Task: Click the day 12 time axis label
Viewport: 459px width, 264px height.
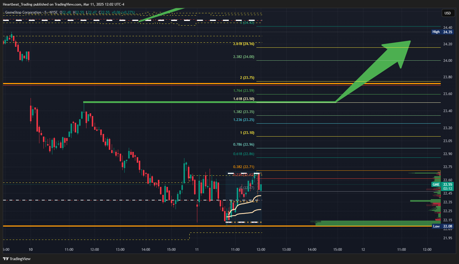Action: click(363, 250)
